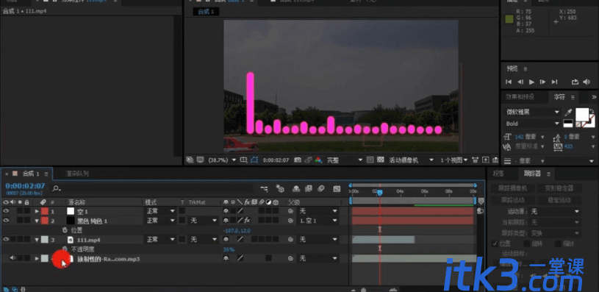Pick font color with eyedropper
Screen dimensions: 599x292
568,113
